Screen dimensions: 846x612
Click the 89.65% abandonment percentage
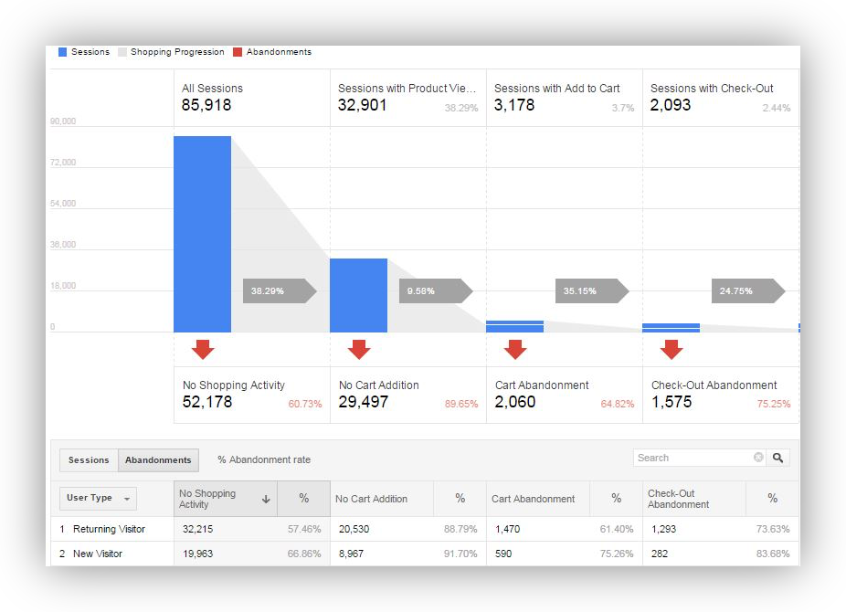coord(461,404)
